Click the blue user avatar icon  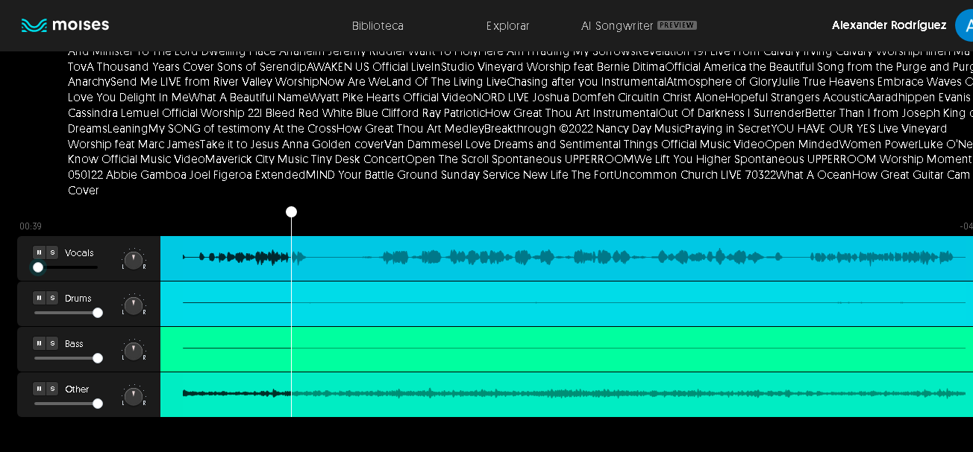pos(964,25)
